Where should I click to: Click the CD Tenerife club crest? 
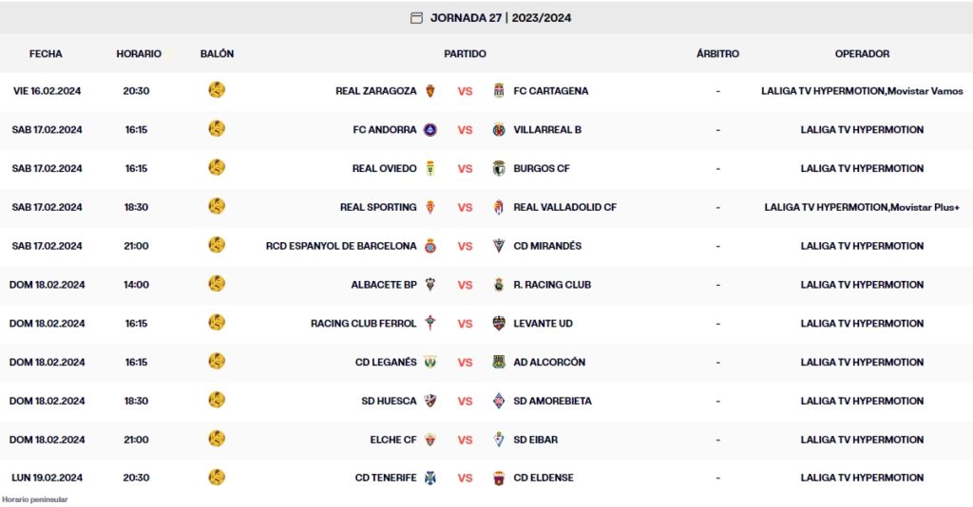pos(430,478)
